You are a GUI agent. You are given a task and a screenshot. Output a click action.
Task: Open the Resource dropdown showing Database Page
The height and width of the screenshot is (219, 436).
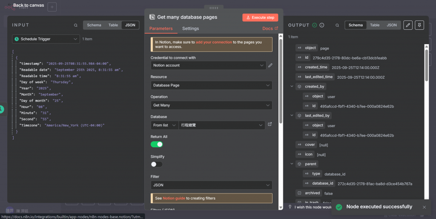211,85
